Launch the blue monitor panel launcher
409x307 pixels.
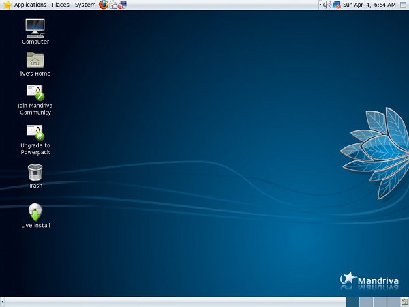(x=122, y=5)
